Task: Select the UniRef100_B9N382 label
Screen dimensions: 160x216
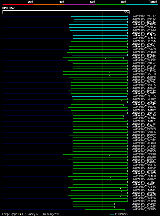Action: 143,22
